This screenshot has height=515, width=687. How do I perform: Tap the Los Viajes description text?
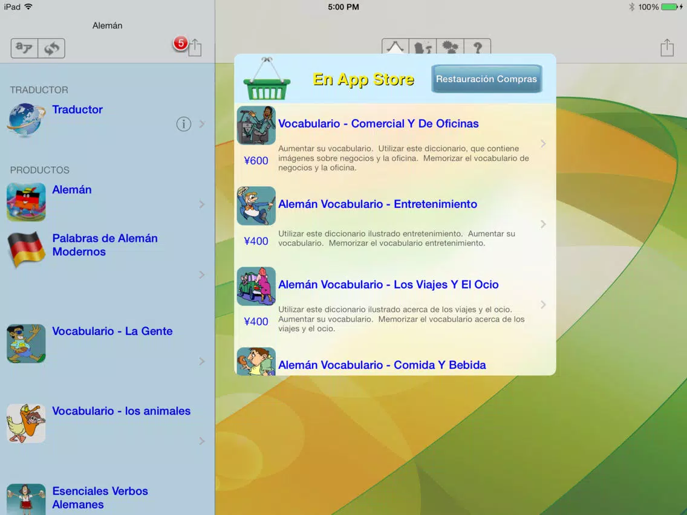pos(402,319)
